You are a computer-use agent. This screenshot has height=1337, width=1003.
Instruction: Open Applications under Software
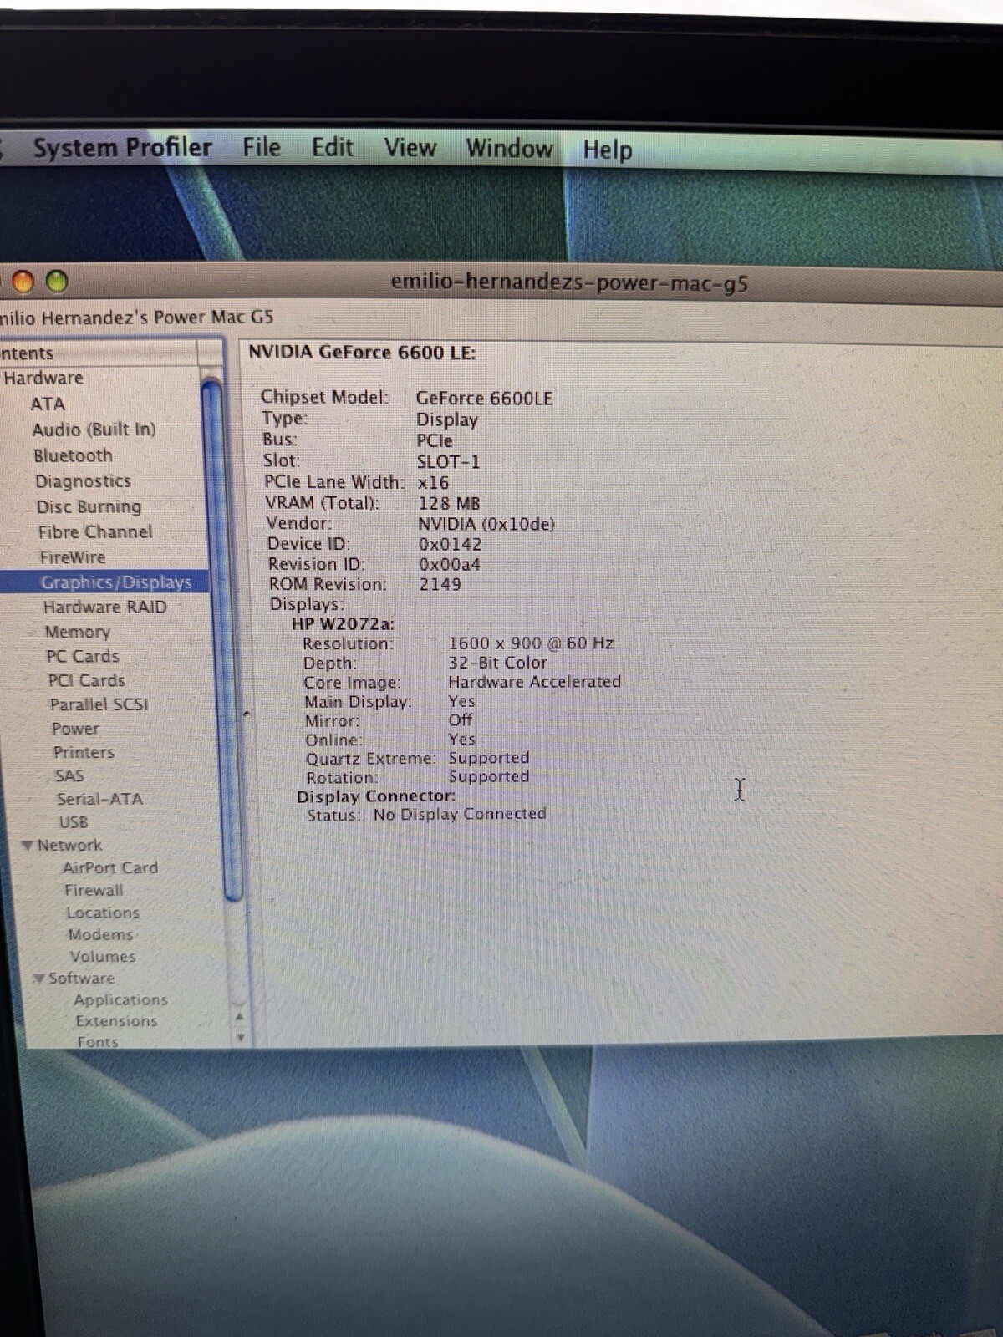(120, 999)
